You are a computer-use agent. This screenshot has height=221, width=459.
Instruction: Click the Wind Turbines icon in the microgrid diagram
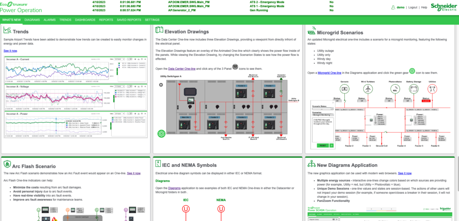(368, 89)
